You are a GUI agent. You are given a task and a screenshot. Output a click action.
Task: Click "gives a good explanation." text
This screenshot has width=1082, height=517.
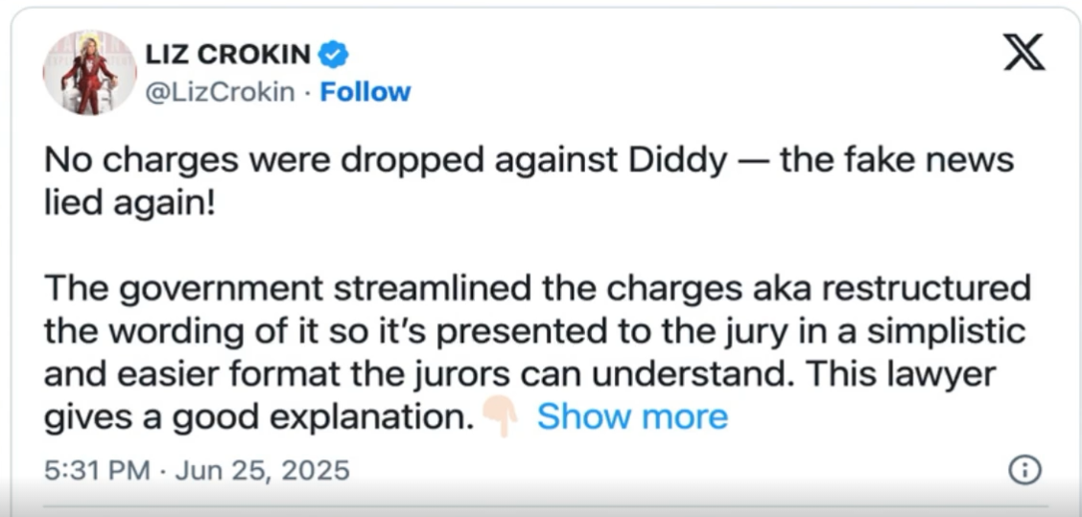259,417
